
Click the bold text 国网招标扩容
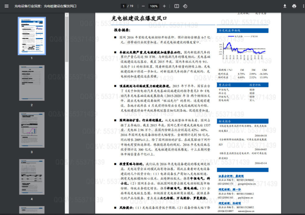point(129,120)
